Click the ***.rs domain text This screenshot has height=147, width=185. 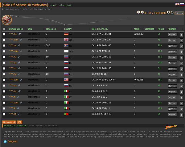coord(13,45)
